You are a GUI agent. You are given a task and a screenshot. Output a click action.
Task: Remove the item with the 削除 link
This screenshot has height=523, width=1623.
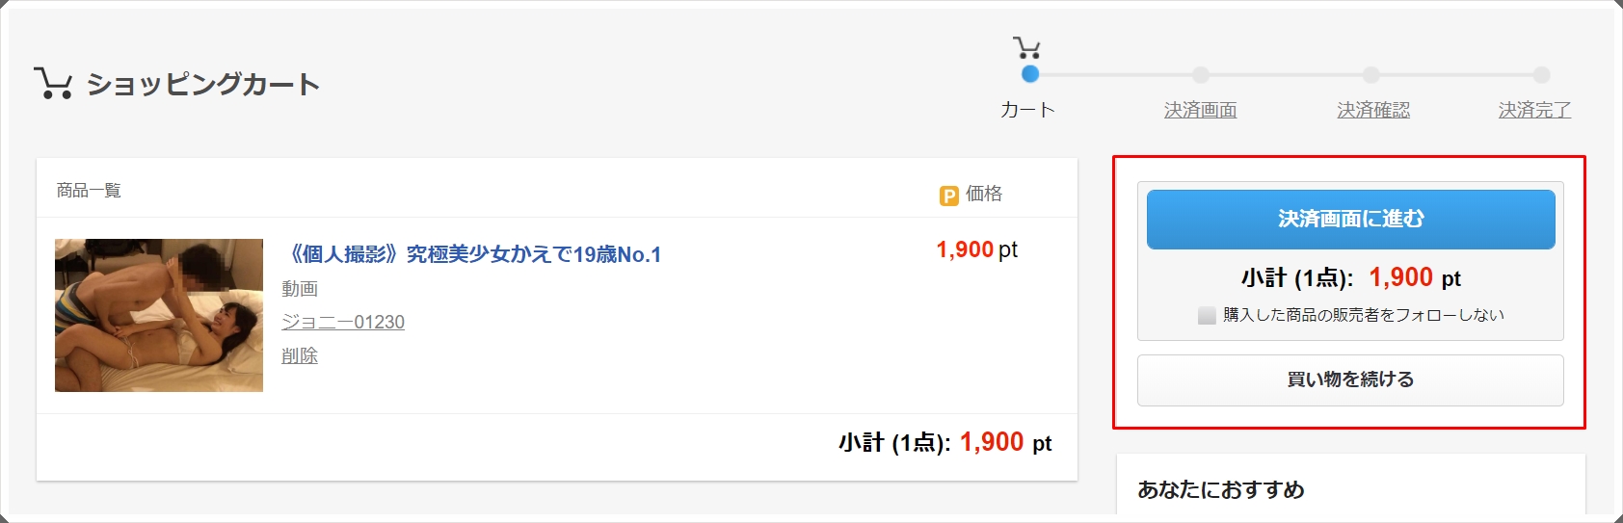tap(300, 355)
